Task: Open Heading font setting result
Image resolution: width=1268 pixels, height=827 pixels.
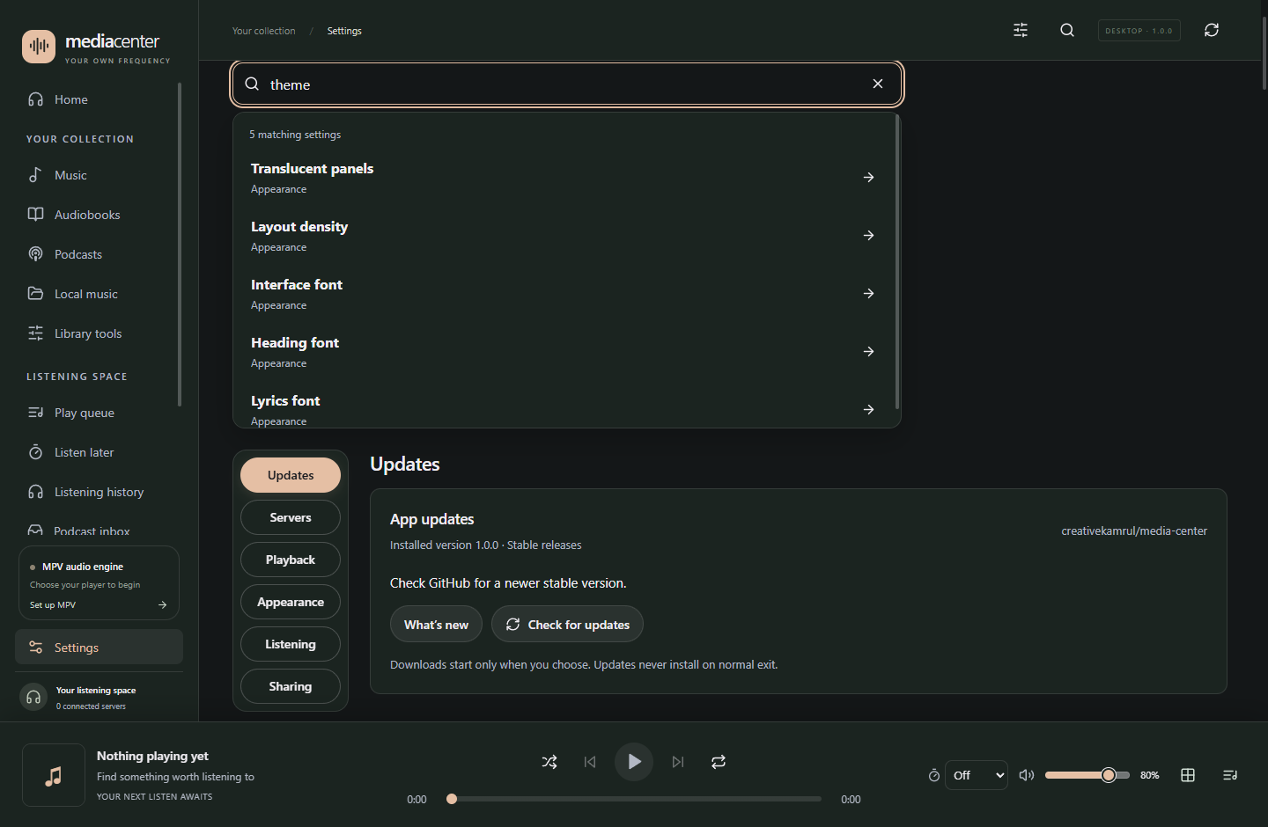Action: click(x=564, y=352)
